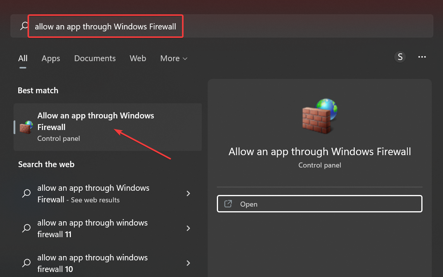Click the search magnifier icon in search bar
Screen dimensions: 443x277
coord(24,26)
